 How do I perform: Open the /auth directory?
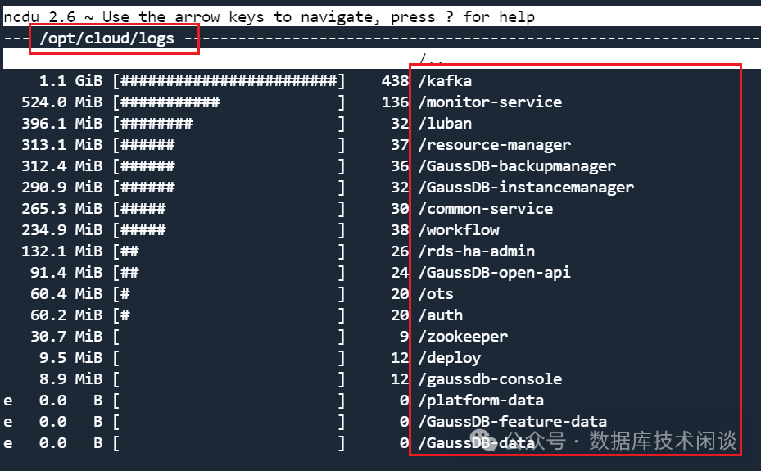click(x=440, y=315)
